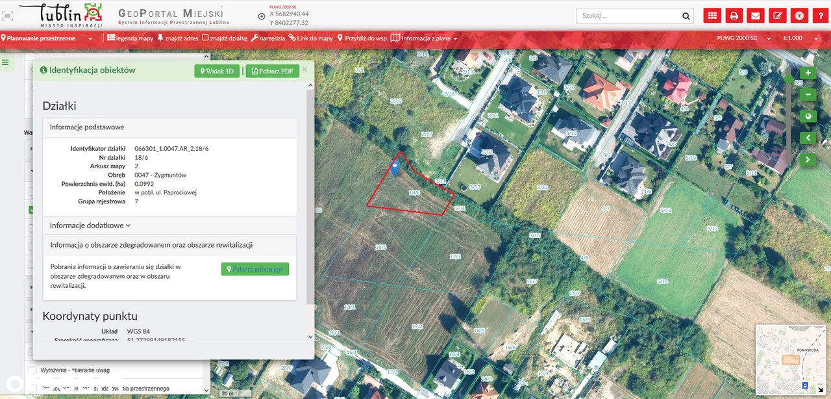This screenshot has width=831, height=399.
Task: Click the print map icon
Action: coord(734,16)
